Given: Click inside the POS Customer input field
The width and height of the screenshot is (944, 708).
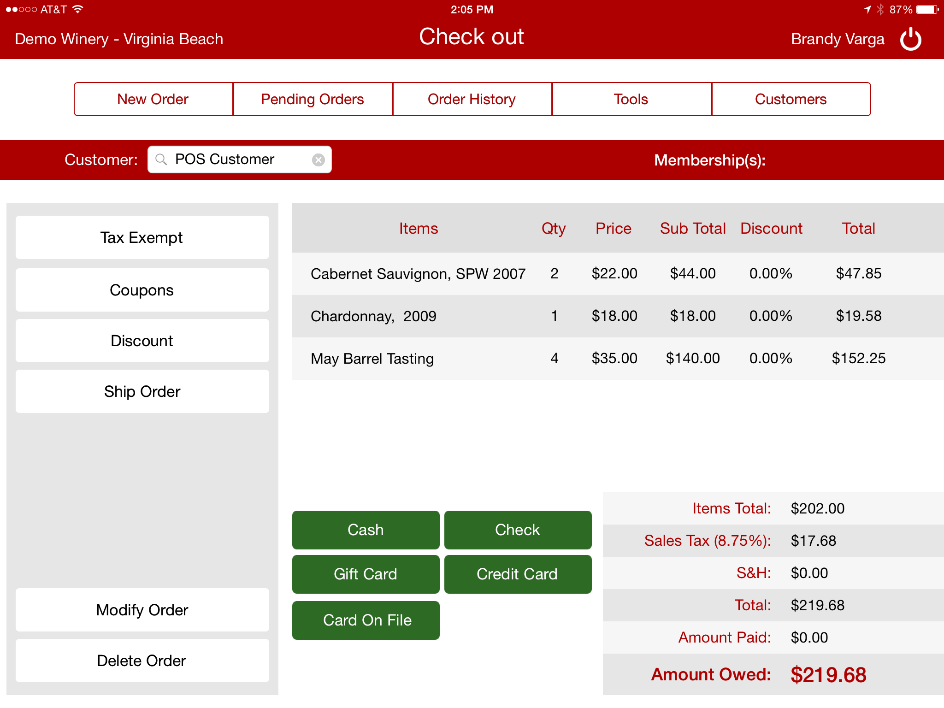Looking at the screenshot, I should pos(235,159).
